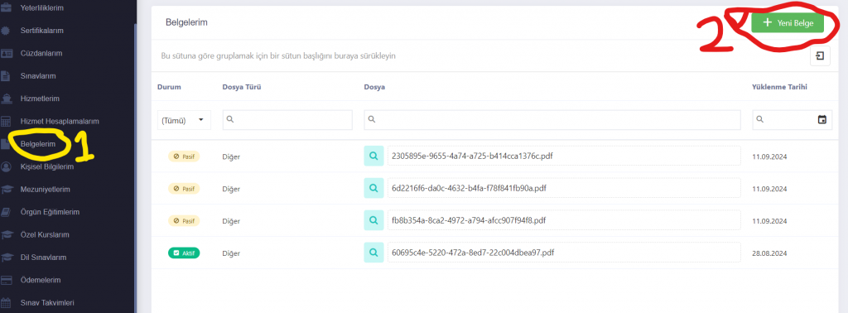Click the person icon beside Kişisel Bilgilerim
Screen dimensions: 848x313
(x=6, y=166)
